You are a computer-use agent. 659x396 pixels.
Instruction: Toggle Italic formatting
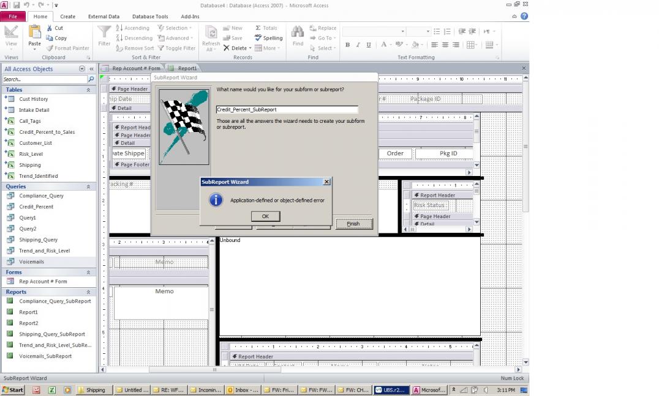point(358,45)
